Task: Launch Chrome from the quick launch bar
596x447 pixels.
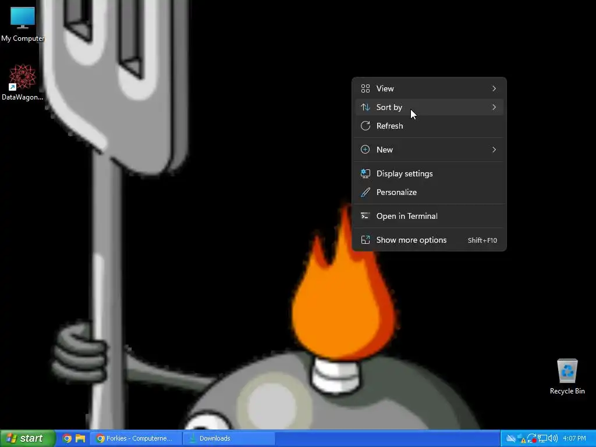Action: tap(67, 438)
